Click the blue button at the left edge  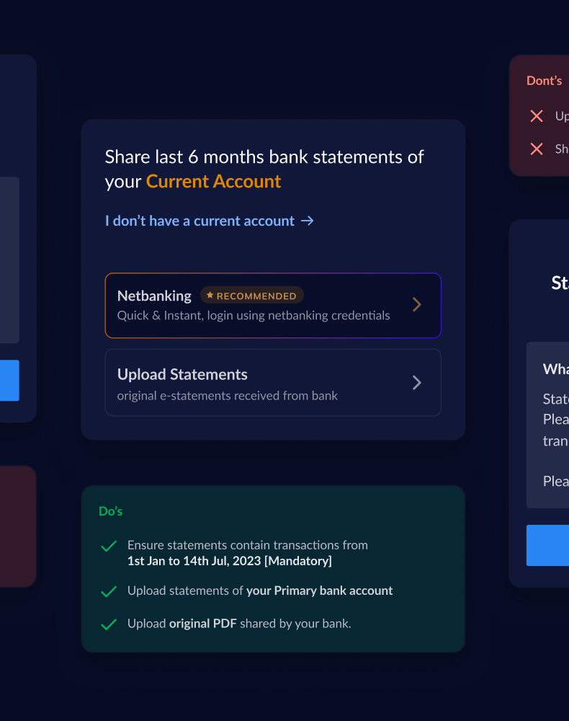point(9,381)
